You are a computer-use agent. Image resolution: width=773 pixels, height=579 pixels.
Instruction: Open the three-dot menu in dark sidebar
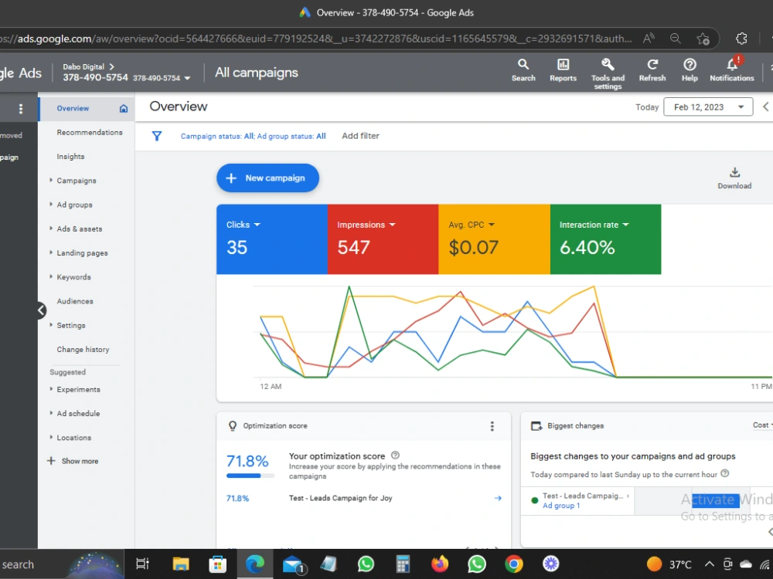[20, 109]
